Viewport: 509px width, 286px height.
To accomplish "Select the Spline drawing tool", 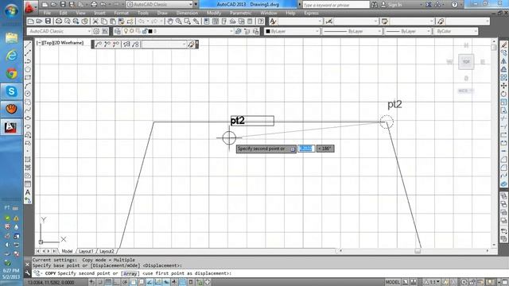I will [28, 110].
